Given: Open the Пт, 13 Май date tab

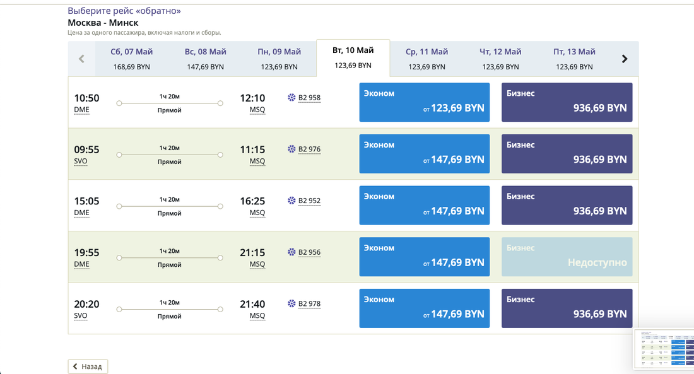Looking at the screenshot, I should [574, 59].
